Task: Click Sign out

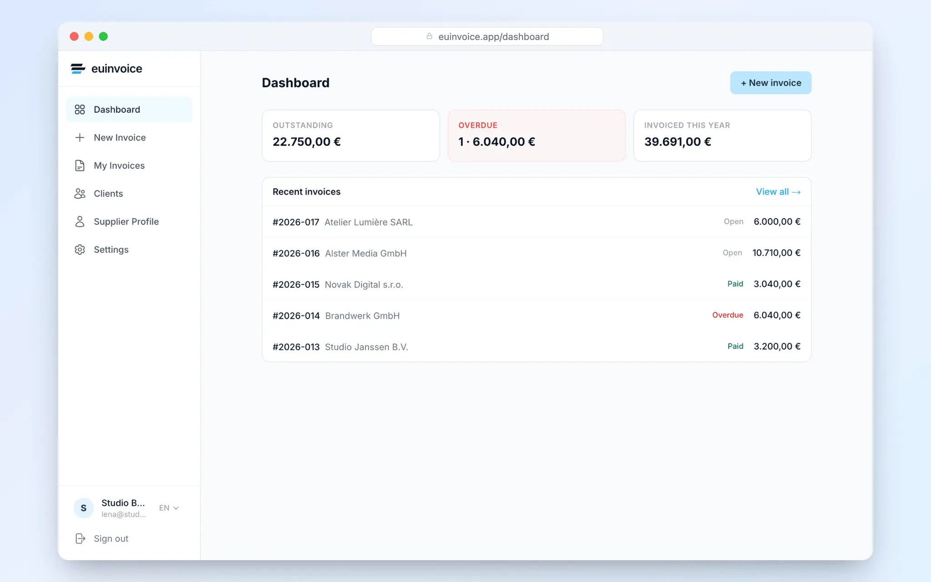Action: [x=111, y=538]
